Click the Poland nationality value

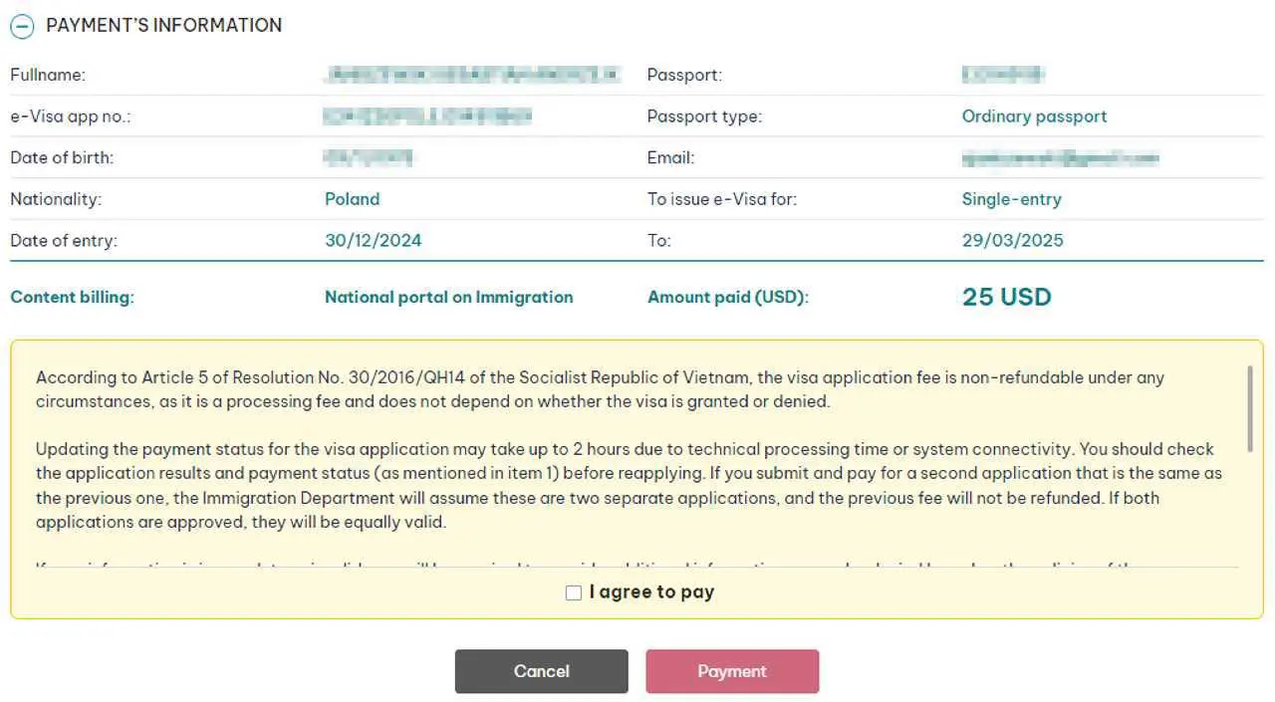(x=352, y=199)
